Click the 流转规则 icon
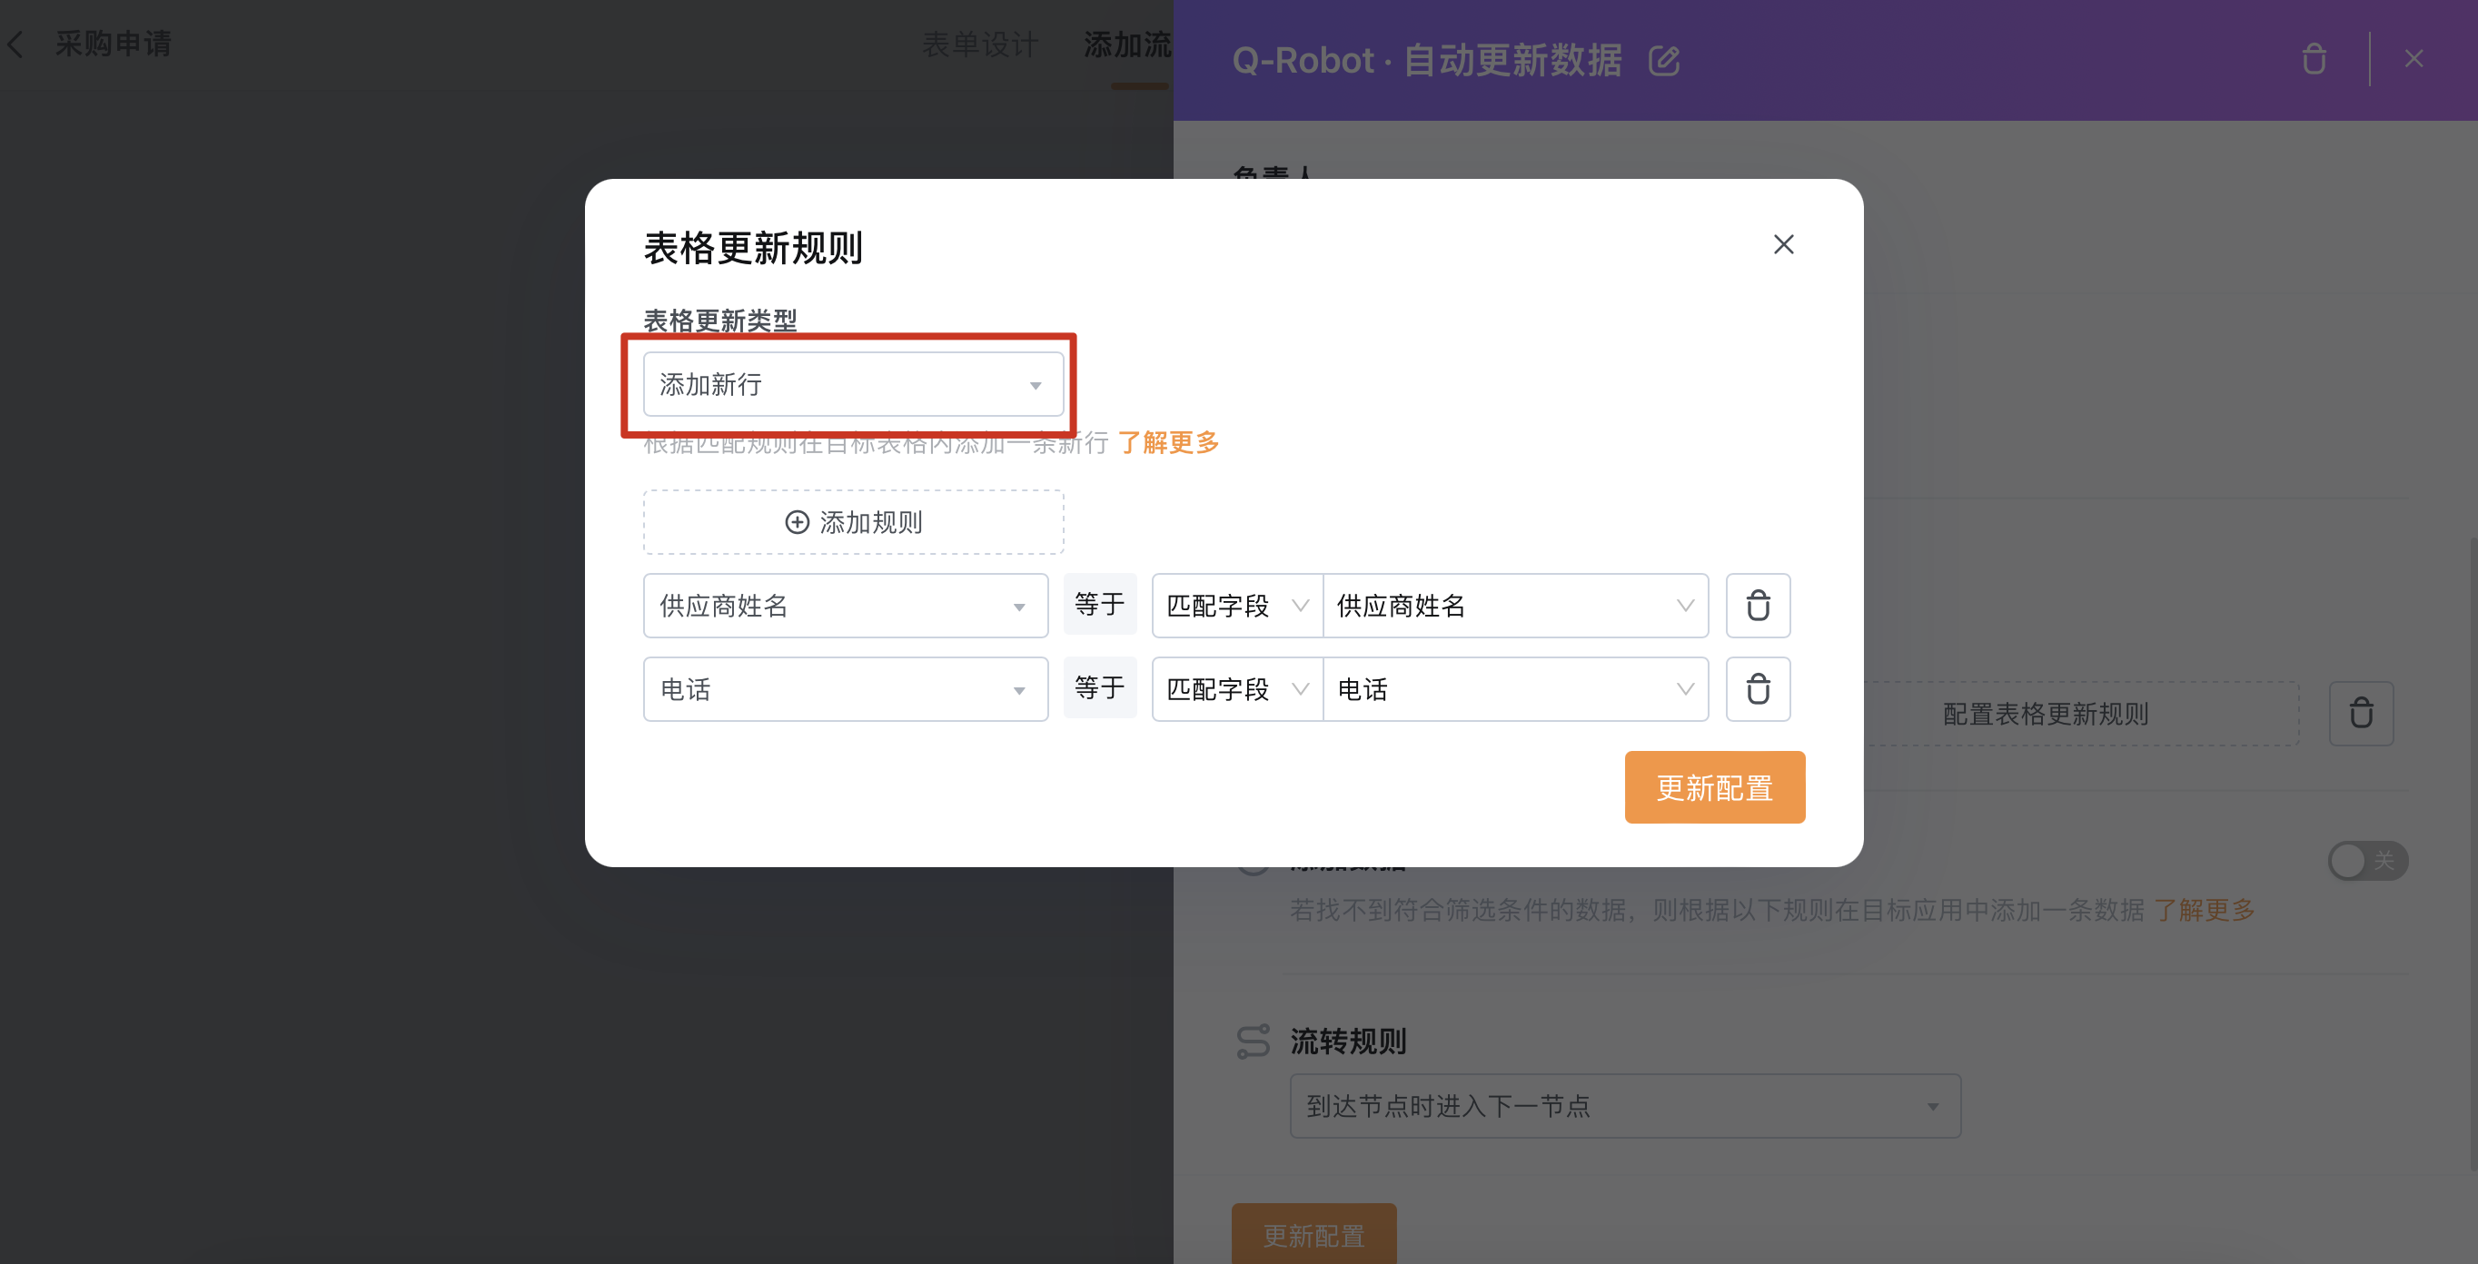The width and height of the screenshot is (2478, 1264). tap(1253, 1042)
